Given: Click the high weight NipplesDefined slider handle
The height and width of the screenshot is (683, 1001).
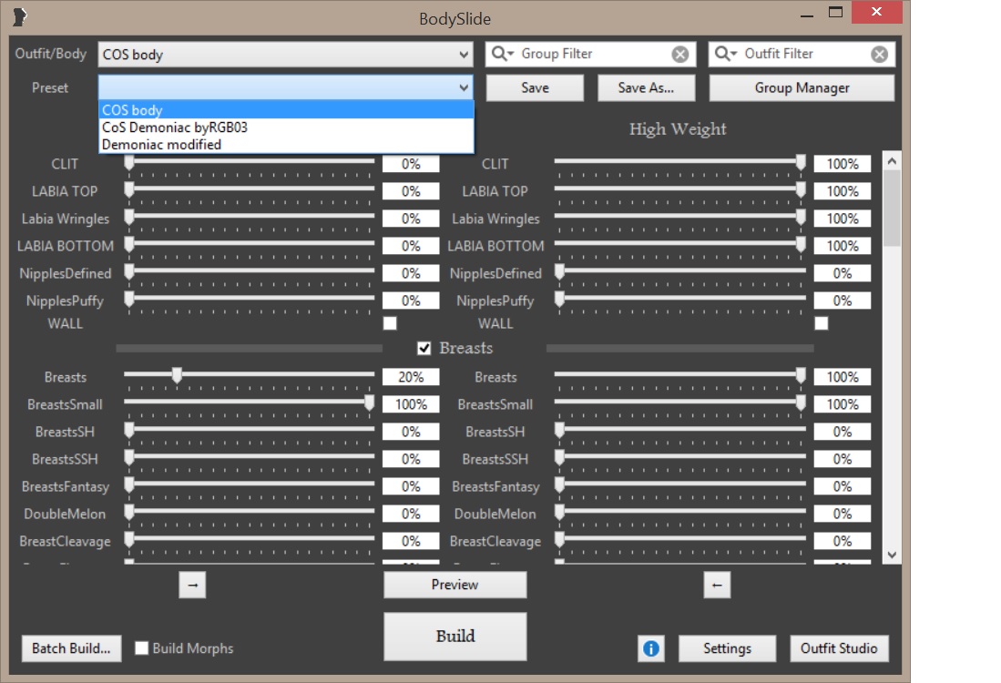Looking at the screenshot, I should point(560,272).
